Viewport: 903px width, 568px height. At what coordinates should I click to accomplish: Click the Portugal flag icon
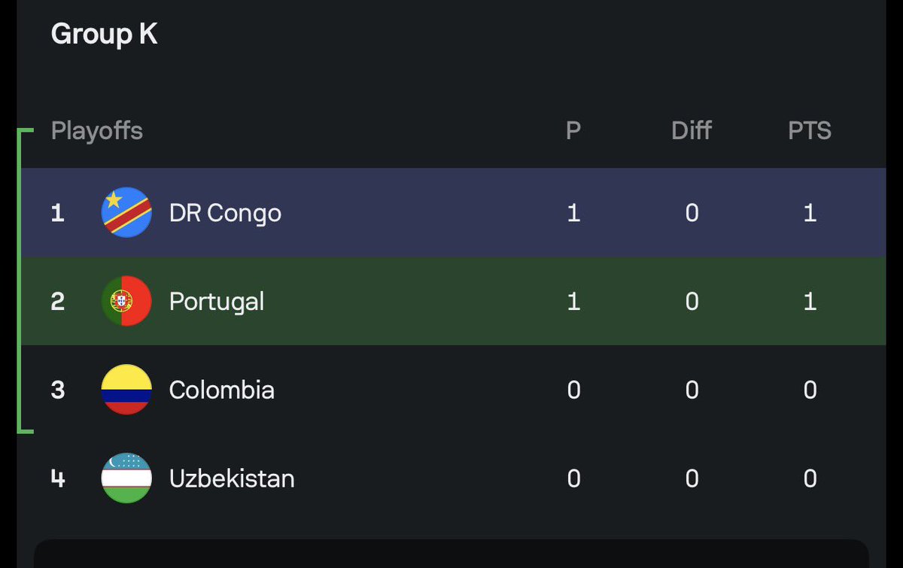(x=126, y=302)
